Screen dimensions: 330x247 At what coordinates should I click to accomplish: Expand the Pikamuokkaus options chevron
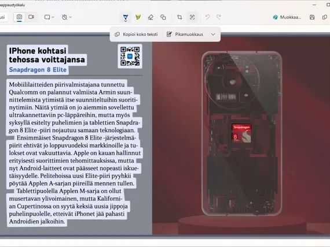(213, 35)
